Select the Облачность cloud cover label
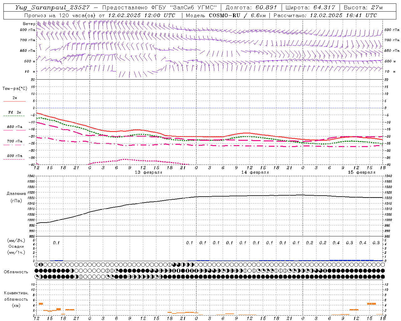 (16, 272)
